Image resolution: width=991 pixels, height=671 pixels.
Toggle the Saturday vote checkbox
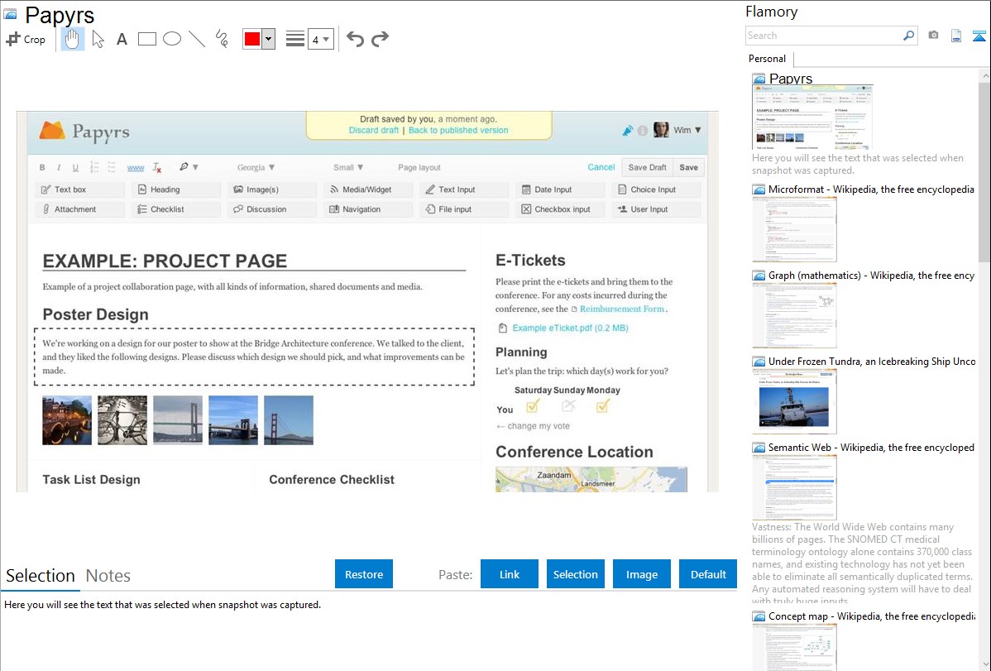pos(533,406)
